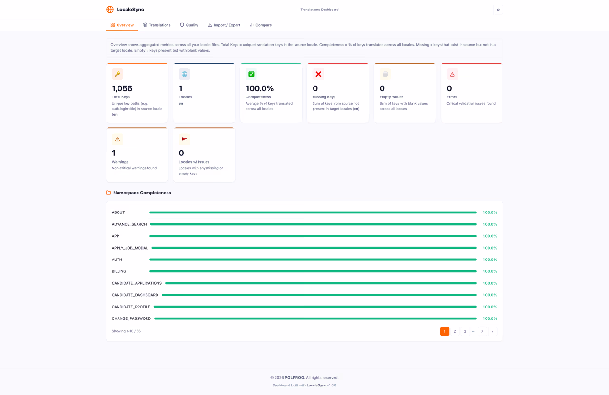The height and width of the screenshot is (395, 609).
Task: Open the Import / Export tab
Action: 224,25
